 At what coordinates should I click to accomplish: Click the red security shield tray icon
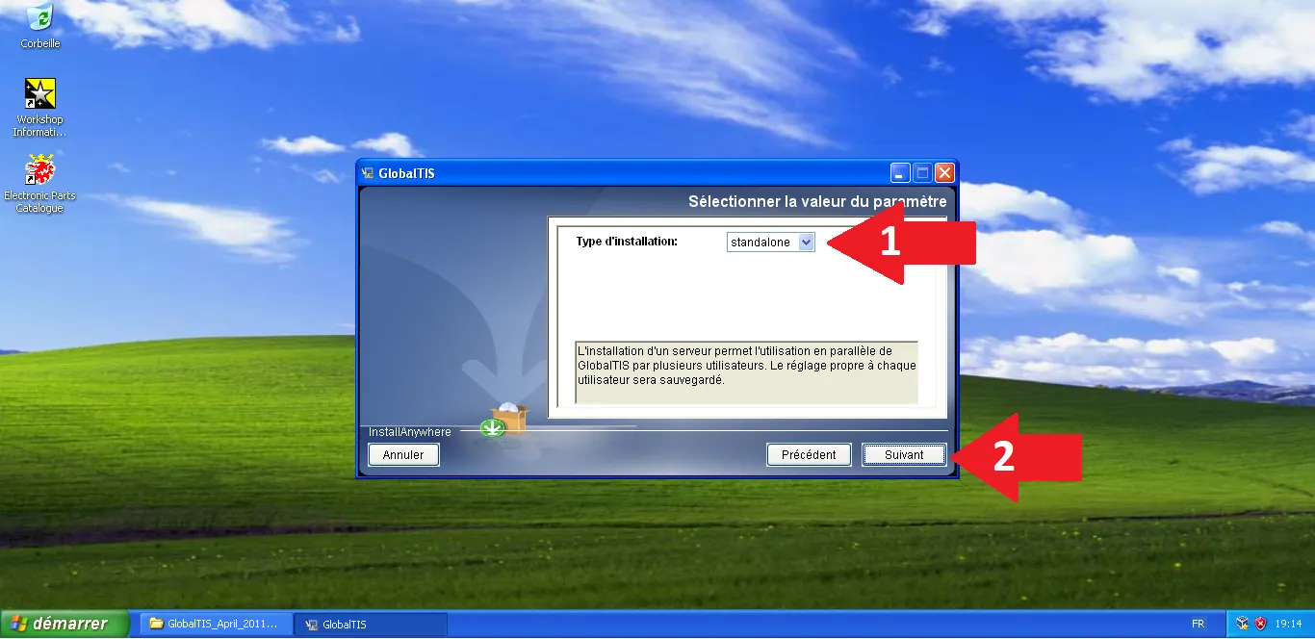1260,624
